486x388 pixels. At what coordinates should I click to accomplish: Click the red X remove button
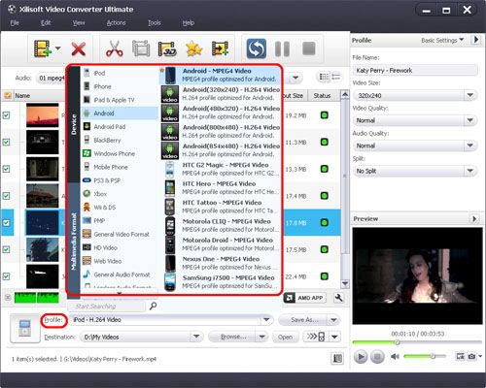click(79, 49)
